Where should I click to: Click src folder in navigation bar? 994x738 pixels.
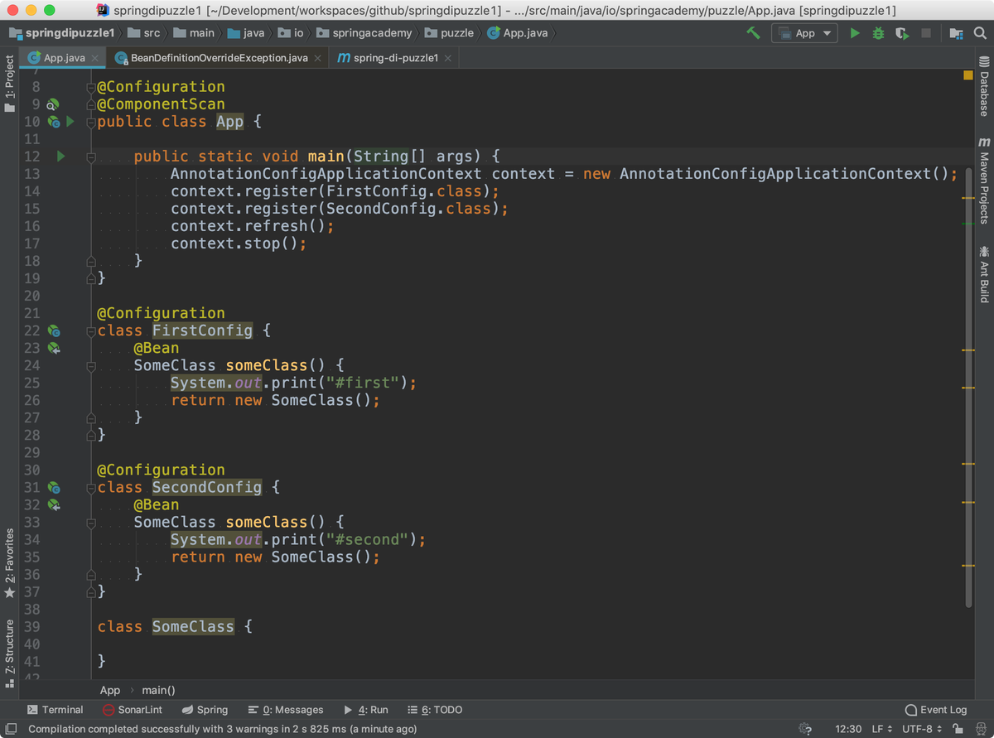pyautogui.click(x=143, y=33)
